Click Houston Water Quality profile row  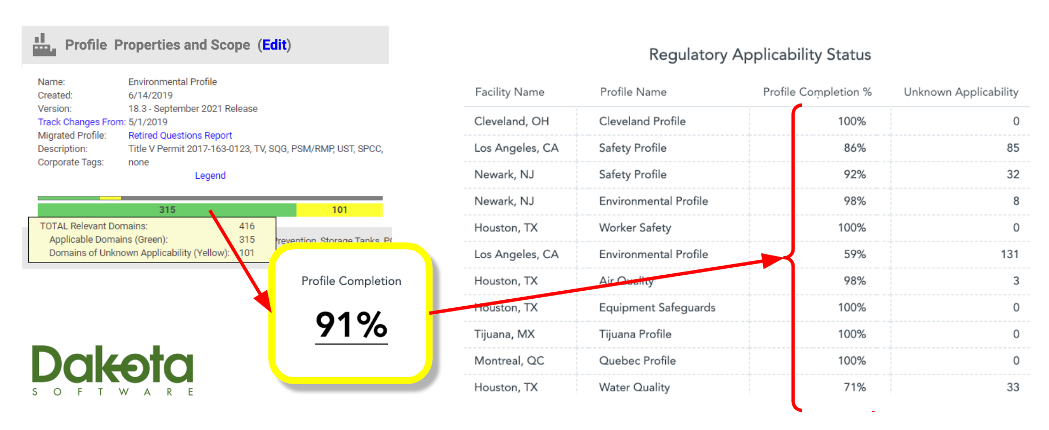tap(746, 387)
